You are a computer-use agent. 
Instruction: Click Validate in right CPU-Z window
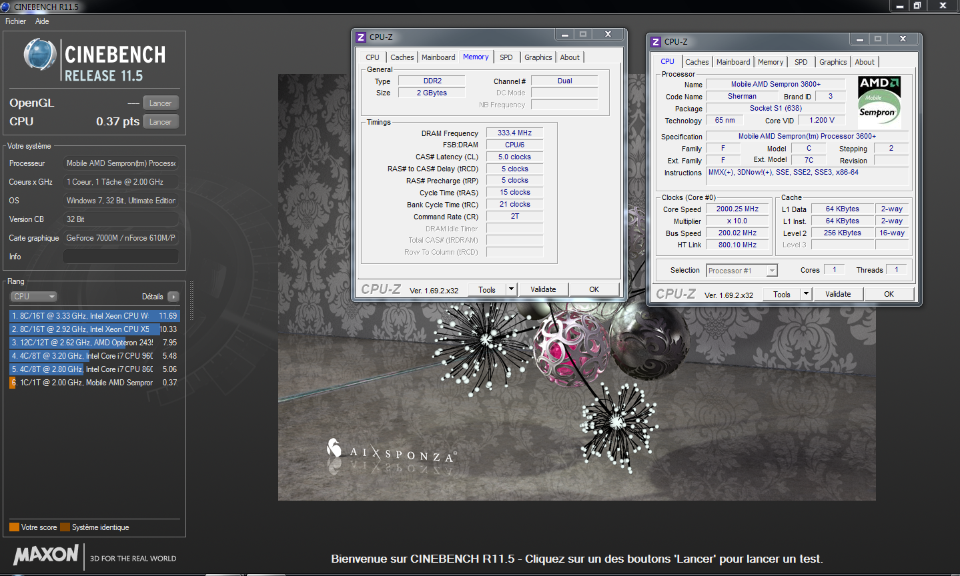click(838, 294)
